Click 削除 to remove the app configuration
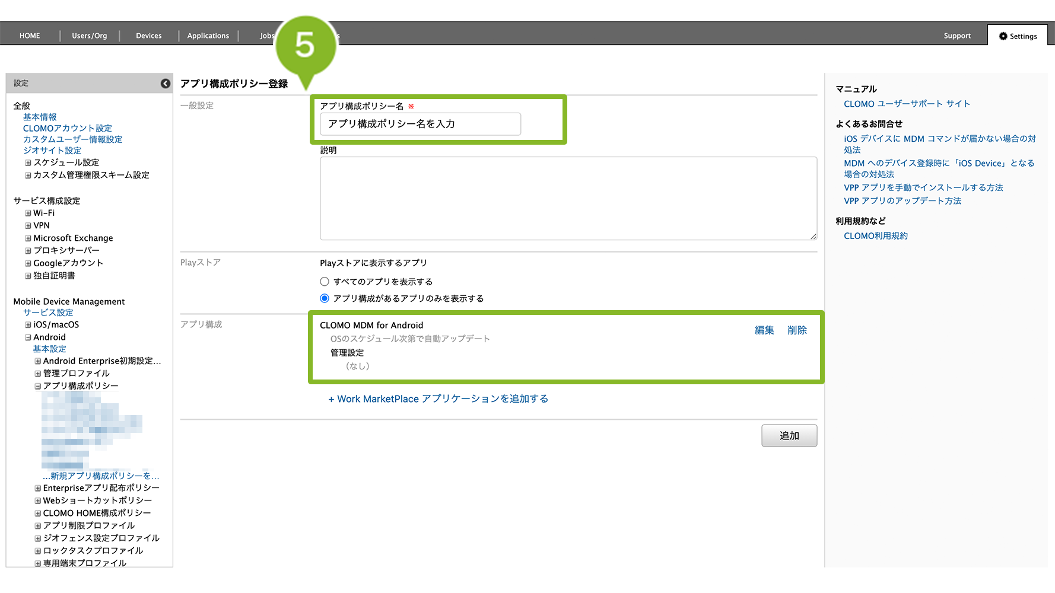The image size is (1055, 593). point(797,330)
